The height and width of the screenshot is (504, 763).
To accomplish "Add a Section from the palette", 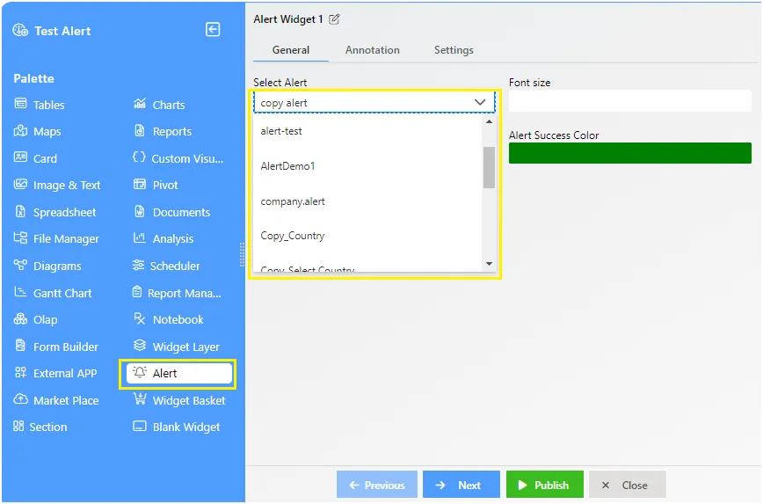I will (40, 427).
